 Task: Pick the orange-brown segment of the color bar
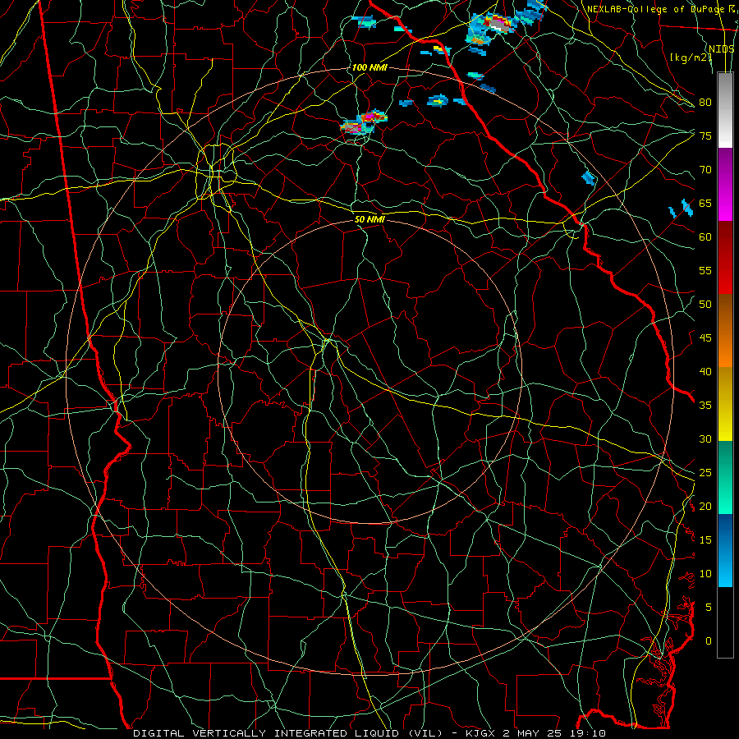pyautogui.click(x=725, y=331)
